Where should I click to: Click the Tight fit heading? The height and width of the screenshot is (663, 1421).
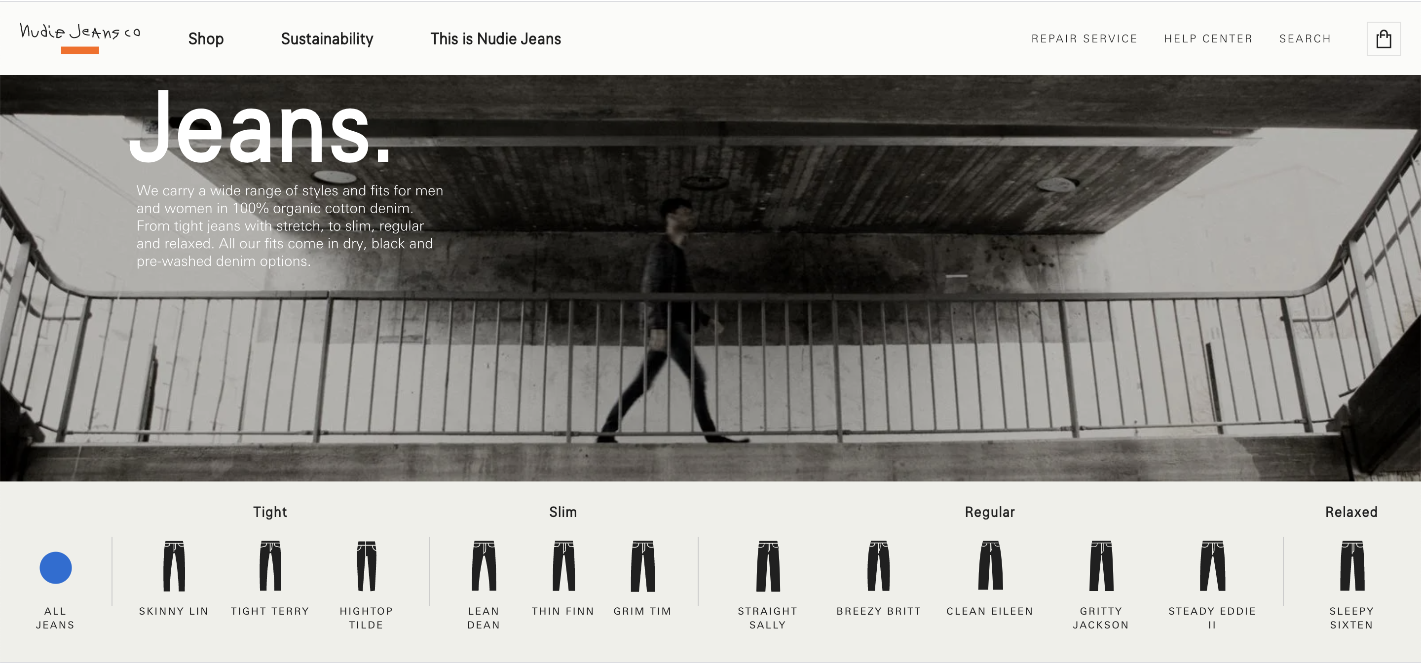[270, 512]
